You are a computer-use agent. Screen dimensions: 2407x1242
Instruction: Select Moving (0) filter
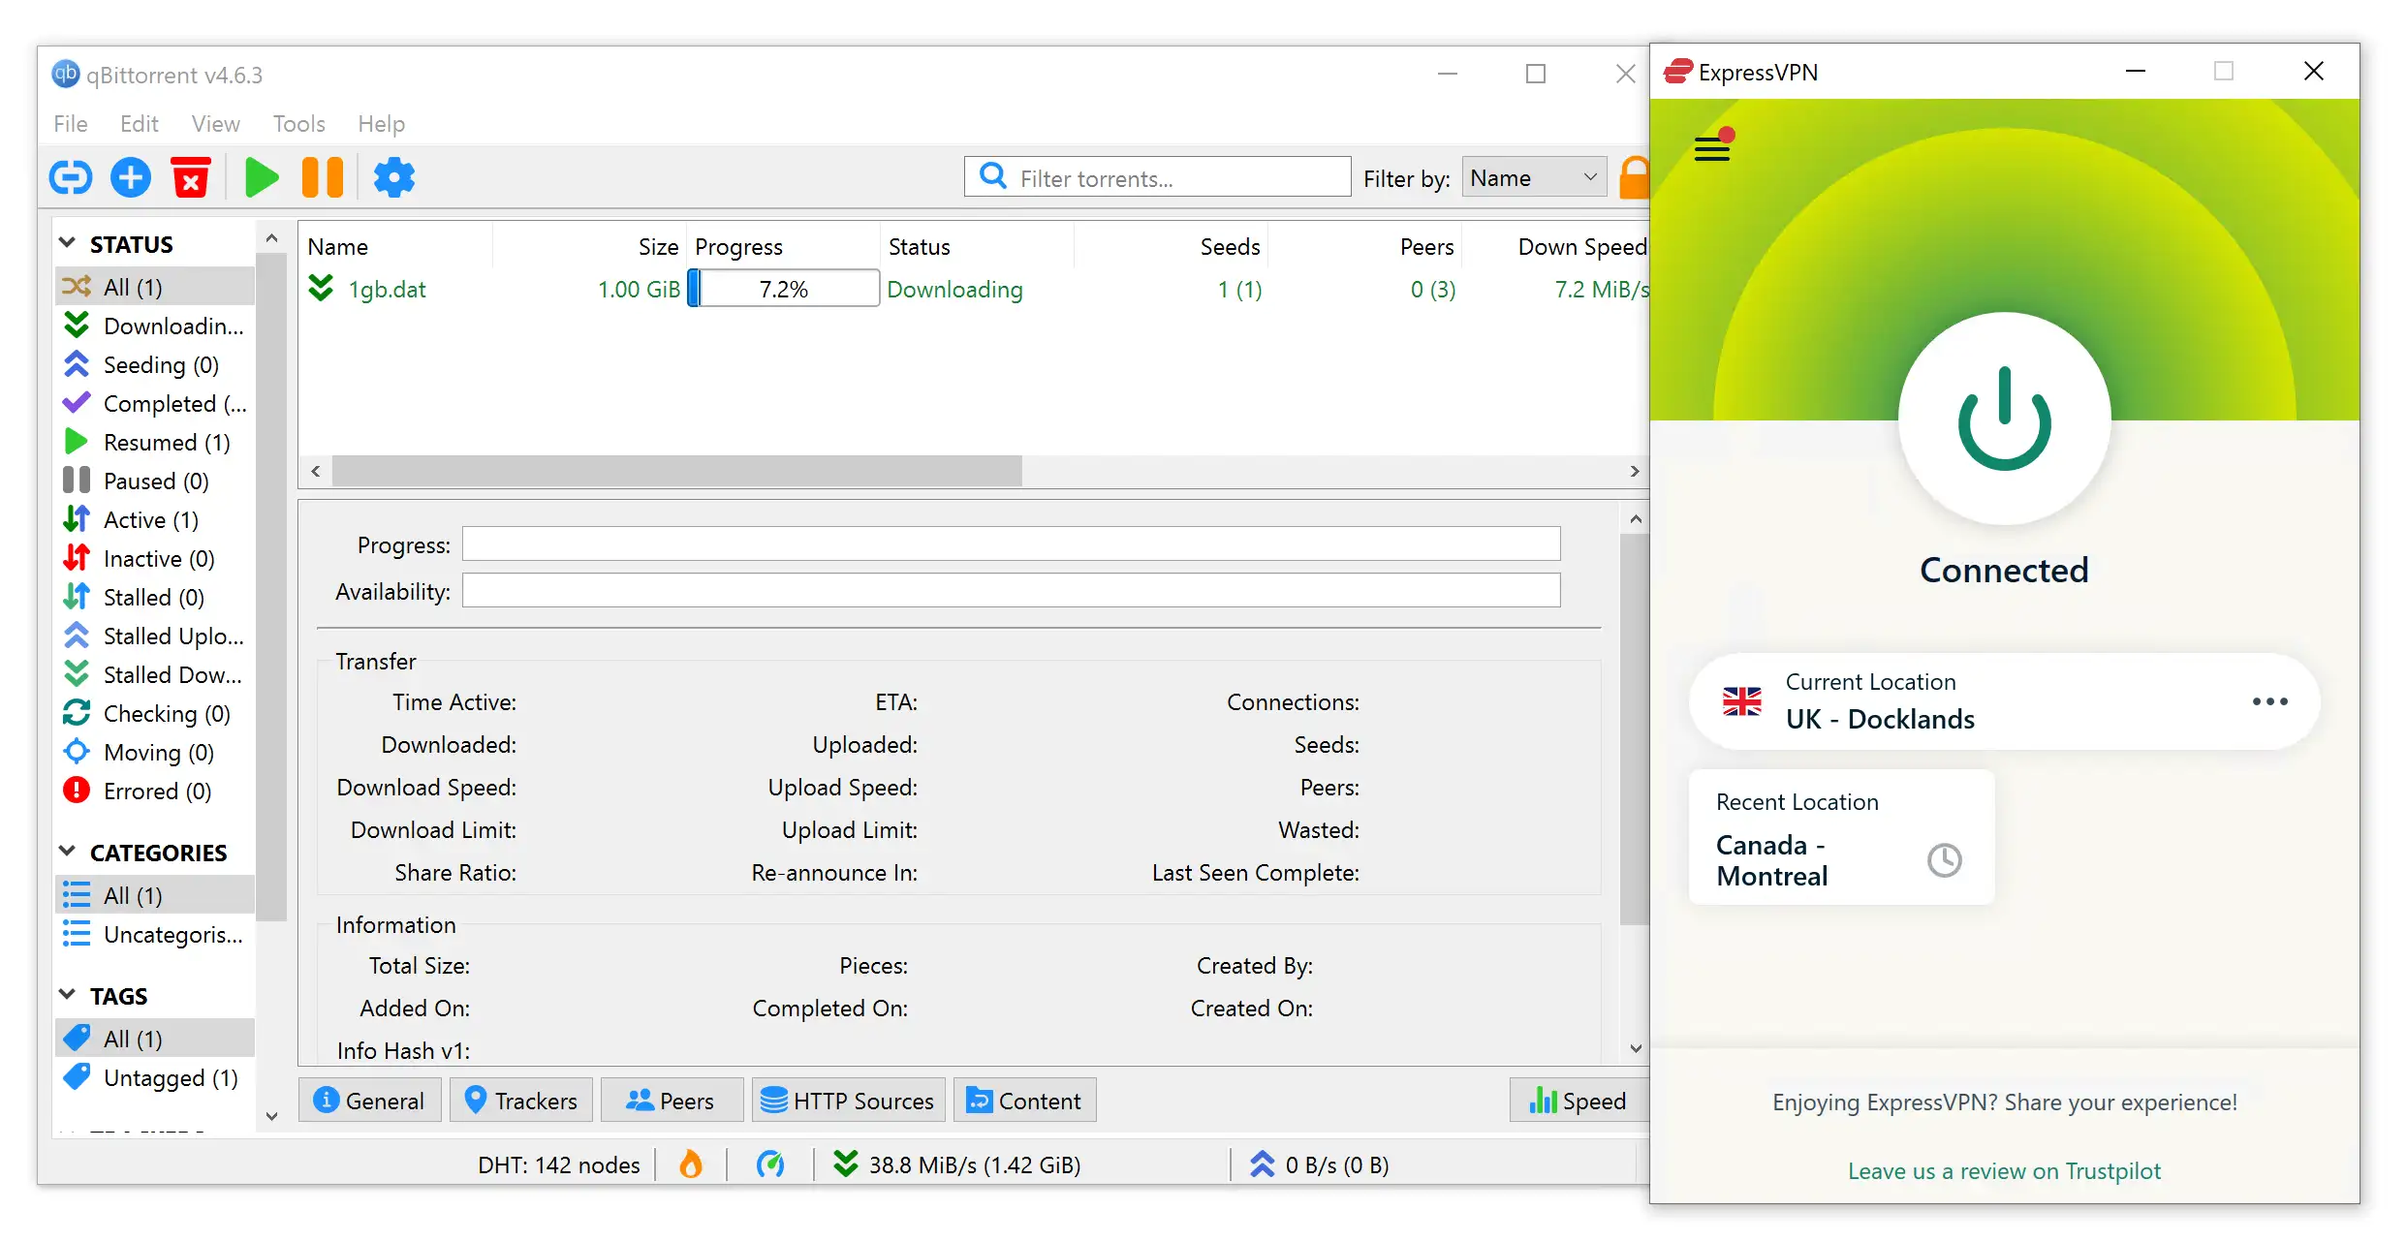click(x=155, y=752)
